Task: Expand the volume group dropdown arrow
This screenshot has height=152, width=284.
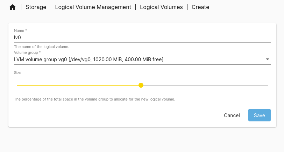Action: click(267, 59)
